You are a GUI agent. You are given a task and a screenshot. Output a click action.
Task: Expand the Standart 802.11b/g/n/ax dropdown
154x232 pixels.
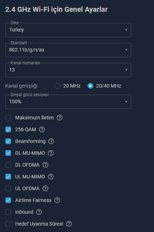click(x=68, y=50)
